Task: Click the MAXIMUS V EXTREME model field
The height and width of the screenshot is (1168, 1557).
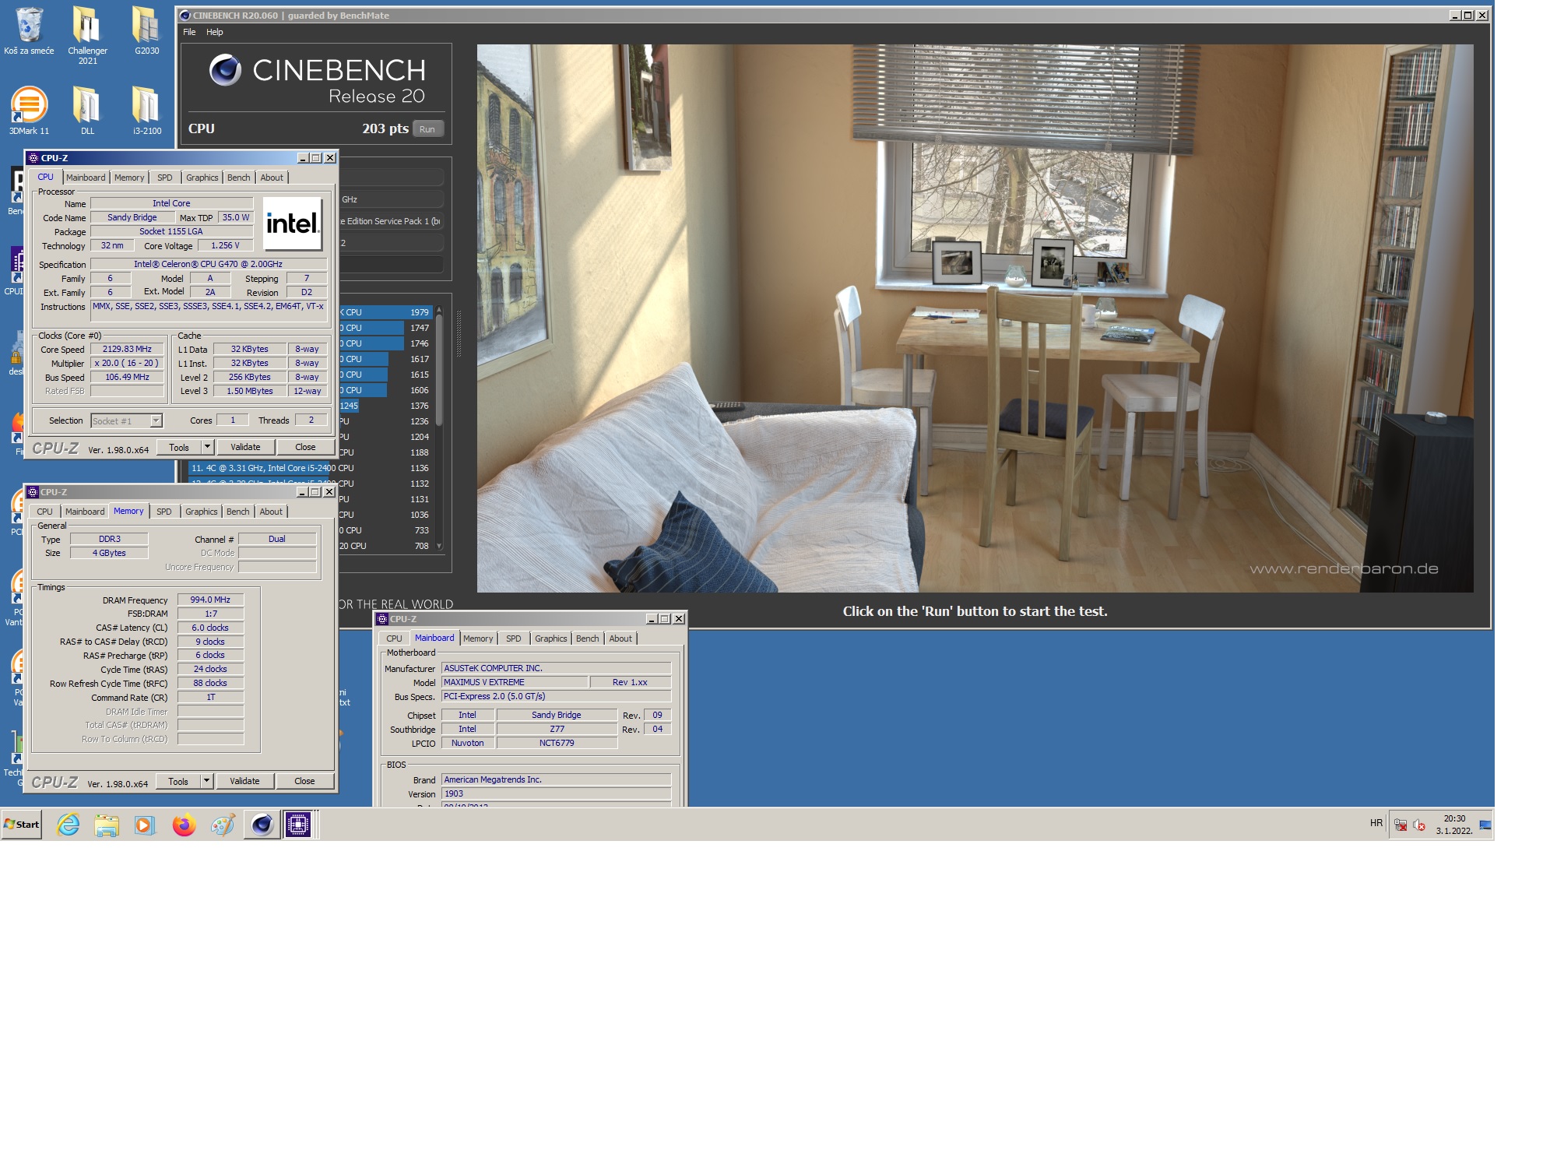Action: (x=514, y=682)
